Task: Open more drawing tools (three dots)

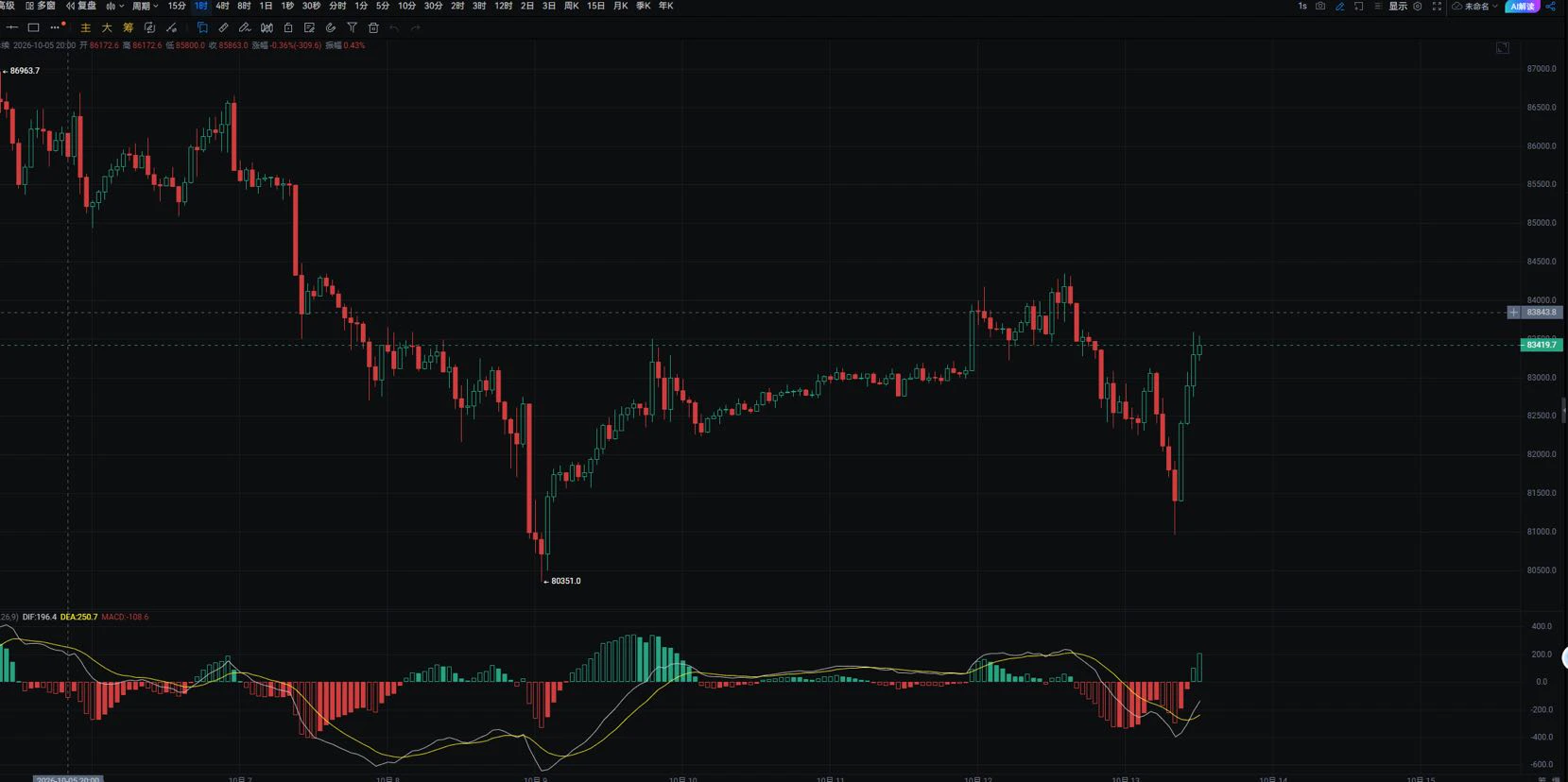Action: (55, 27)
